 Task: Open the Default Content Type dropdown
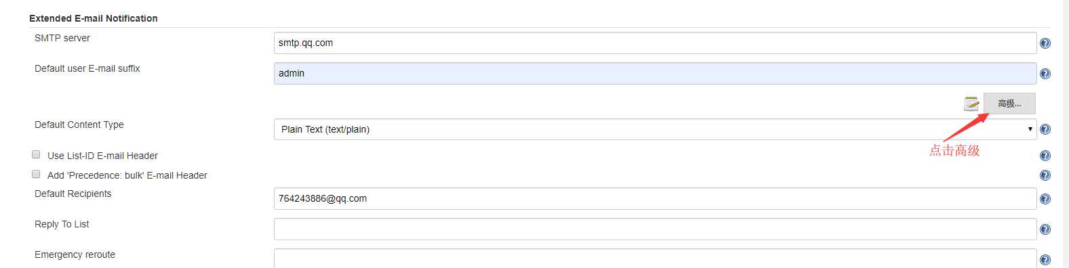(655, 129)
